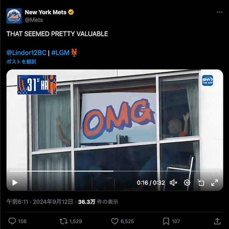Open the video settings gear

click(x=187, y=183)
